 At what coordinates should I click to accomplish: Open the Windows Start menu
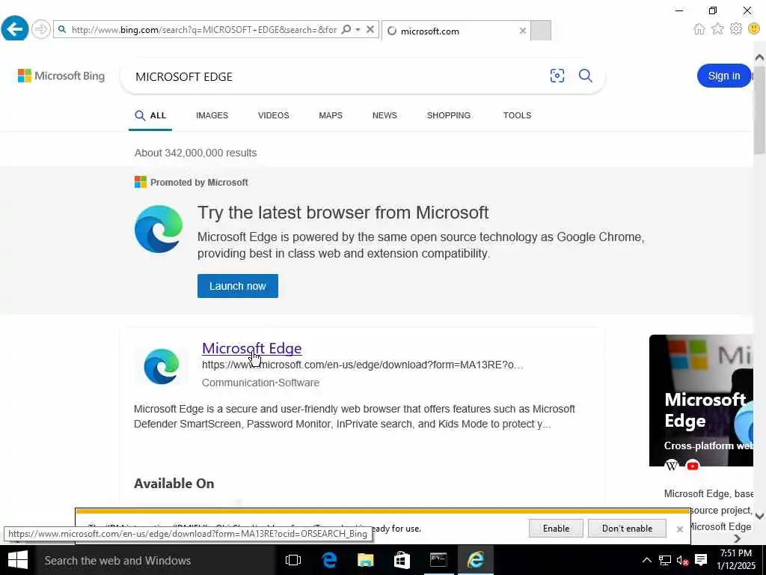[x=18, y=560]
